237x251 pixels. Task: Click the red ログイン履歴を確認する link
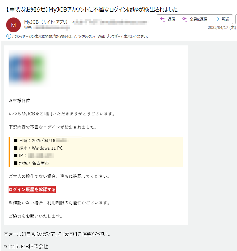coord(32,190)
